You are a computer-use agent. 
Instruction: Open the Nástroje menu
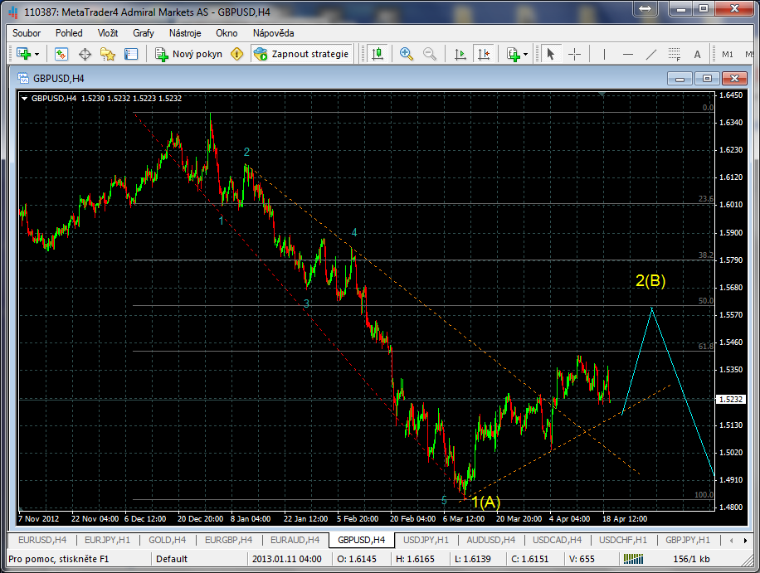[x=185, y=33]
